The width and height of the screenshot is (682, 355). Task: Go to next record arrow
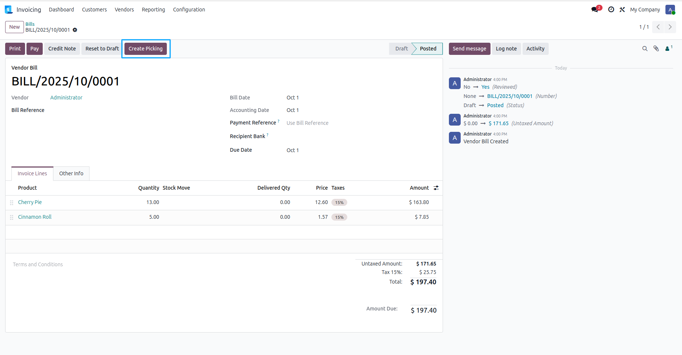(x=670, y=27)
